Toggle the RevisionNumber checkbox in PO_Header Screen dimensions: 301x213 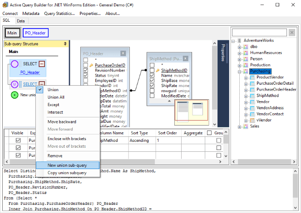(x=86, y=70)
